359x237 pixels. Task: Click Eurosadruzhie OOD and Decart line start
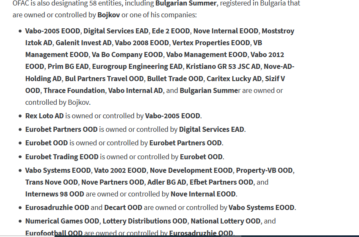57,207
